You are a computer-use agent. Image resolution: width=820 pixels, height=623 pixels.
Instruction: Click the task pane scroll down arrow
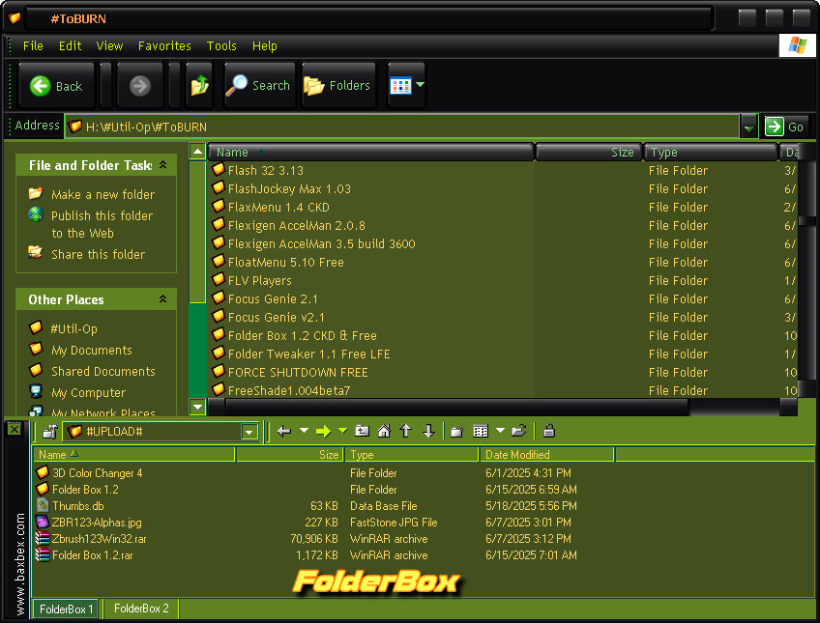(x=197, y=407)
